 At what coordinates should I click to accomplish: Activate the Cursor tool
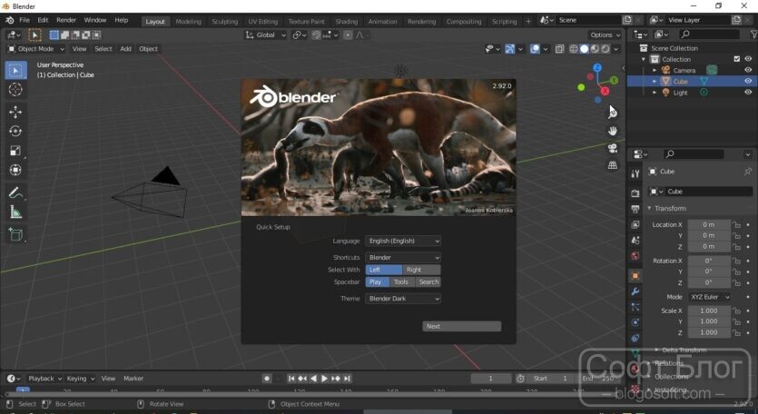click(15, 90)
